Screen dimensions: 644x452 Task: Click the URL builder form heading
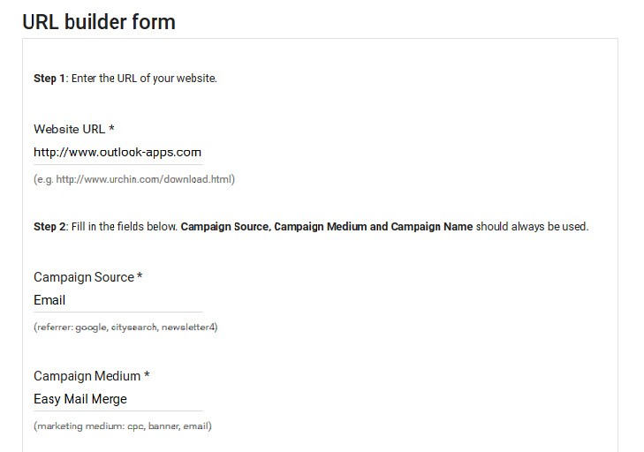click(99, 22)
